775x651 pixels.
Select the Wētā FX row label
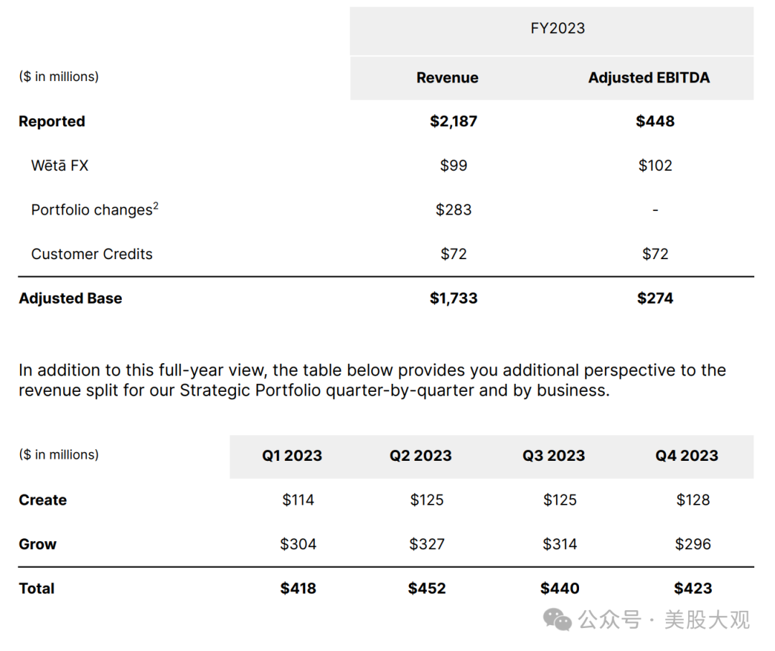(60, 166)
